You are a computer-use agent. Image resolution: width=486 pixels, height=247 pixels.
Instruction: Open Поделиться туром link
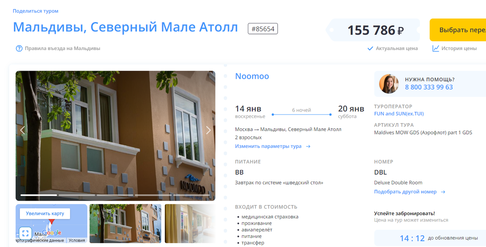tap(36, 11)
